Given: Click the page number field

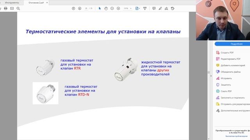Looking at the screenshot, I should (86, 9).
